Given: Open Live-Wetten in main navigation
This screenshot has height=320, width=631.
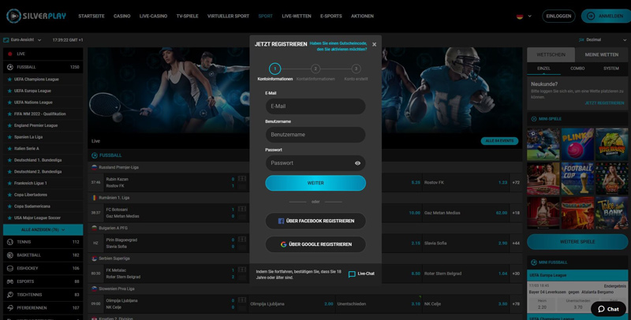Looking at the screenshot, I should [x=297, y=16].
